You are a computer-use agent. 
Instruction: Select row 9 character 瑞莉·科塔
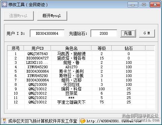(x=81, y=89)
